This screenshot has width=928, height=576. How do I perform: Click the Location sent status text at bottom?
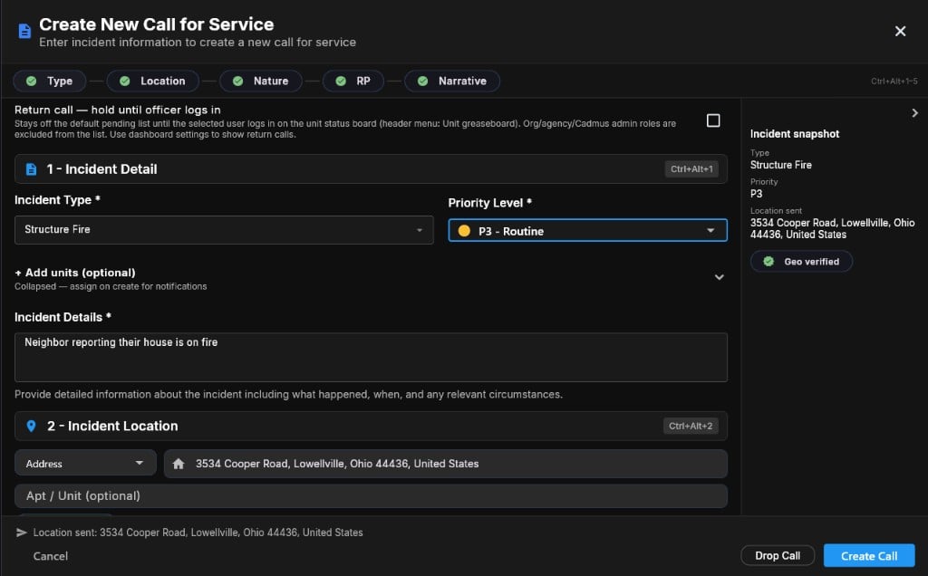198,533
